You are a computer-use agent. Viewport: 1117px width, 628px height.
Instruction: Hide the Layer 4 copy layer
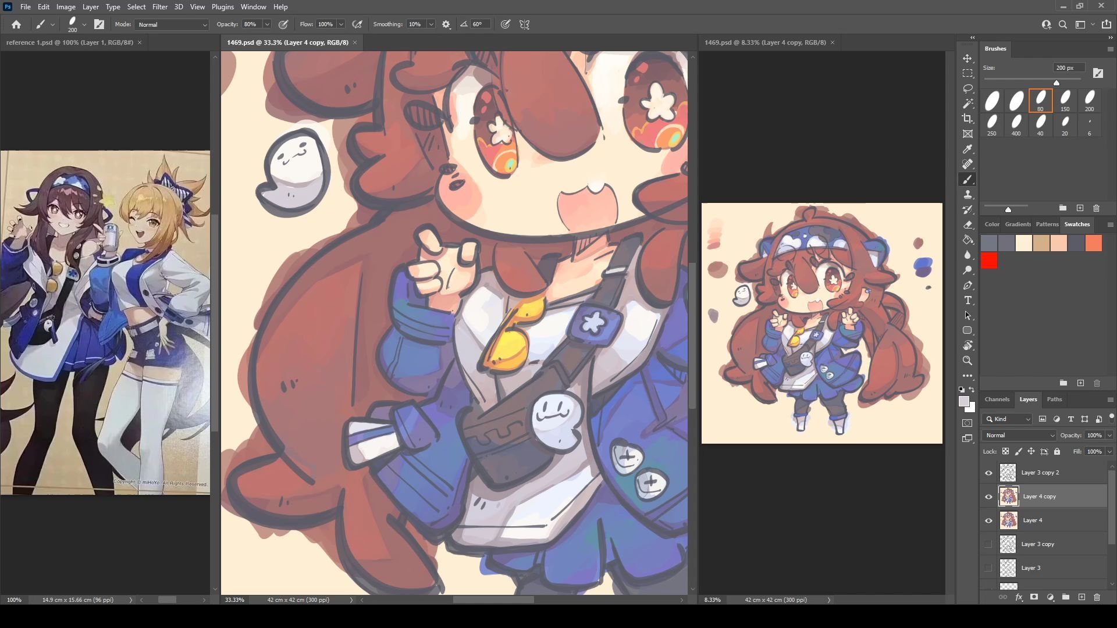988,497
